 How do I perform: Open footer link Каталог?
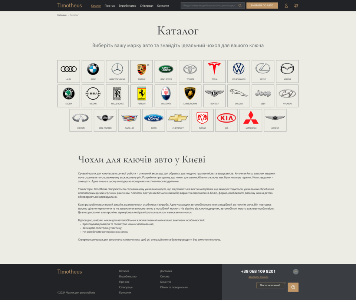click(124, 271)
